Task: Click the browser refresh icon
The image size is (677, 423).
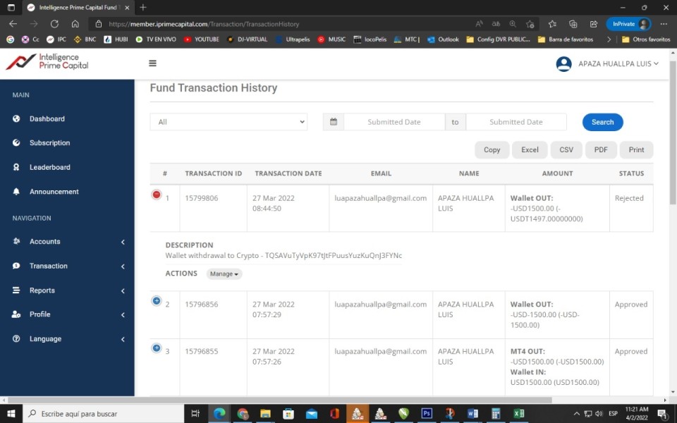Action: pyautogui.click(x=54, y=24)
